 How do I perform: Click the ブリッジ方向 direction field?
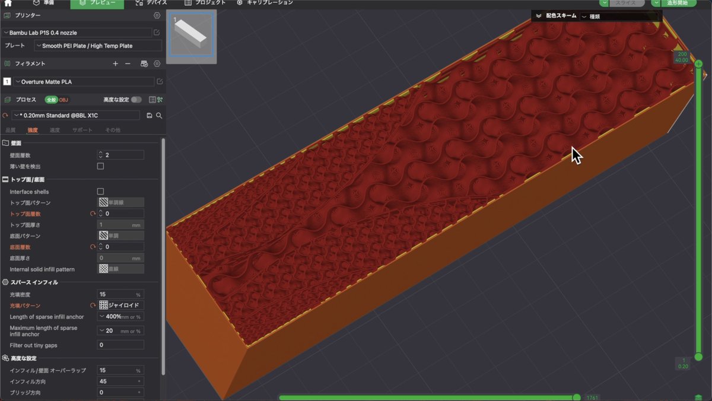[120, 392]
